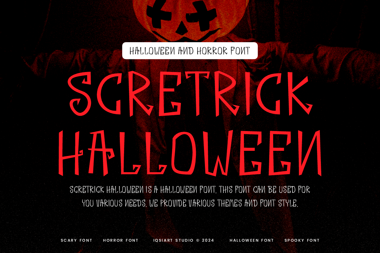Click the first H in HALLOWEEN title
Image resolution: width=380 pixels, height=253 pixels.
70,153
